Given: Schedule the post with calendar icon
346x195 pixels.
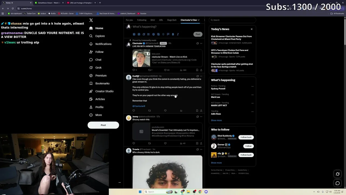Looking at the screenshot, I should 158,34.
